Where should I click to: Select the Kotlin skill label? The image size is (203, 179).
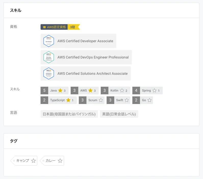click(x=114, y=91)
